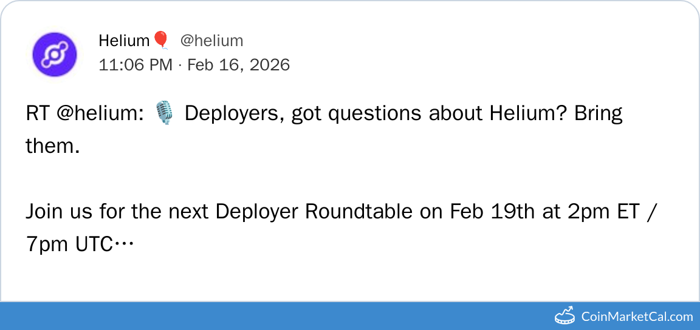Click the microphone emoji in the tweet
This screenshot has width=700, height=330.
(164, 114)
